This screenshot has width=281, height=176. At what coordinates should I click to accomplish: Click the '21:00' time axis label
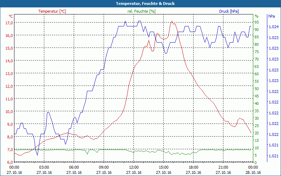(223, 168)
